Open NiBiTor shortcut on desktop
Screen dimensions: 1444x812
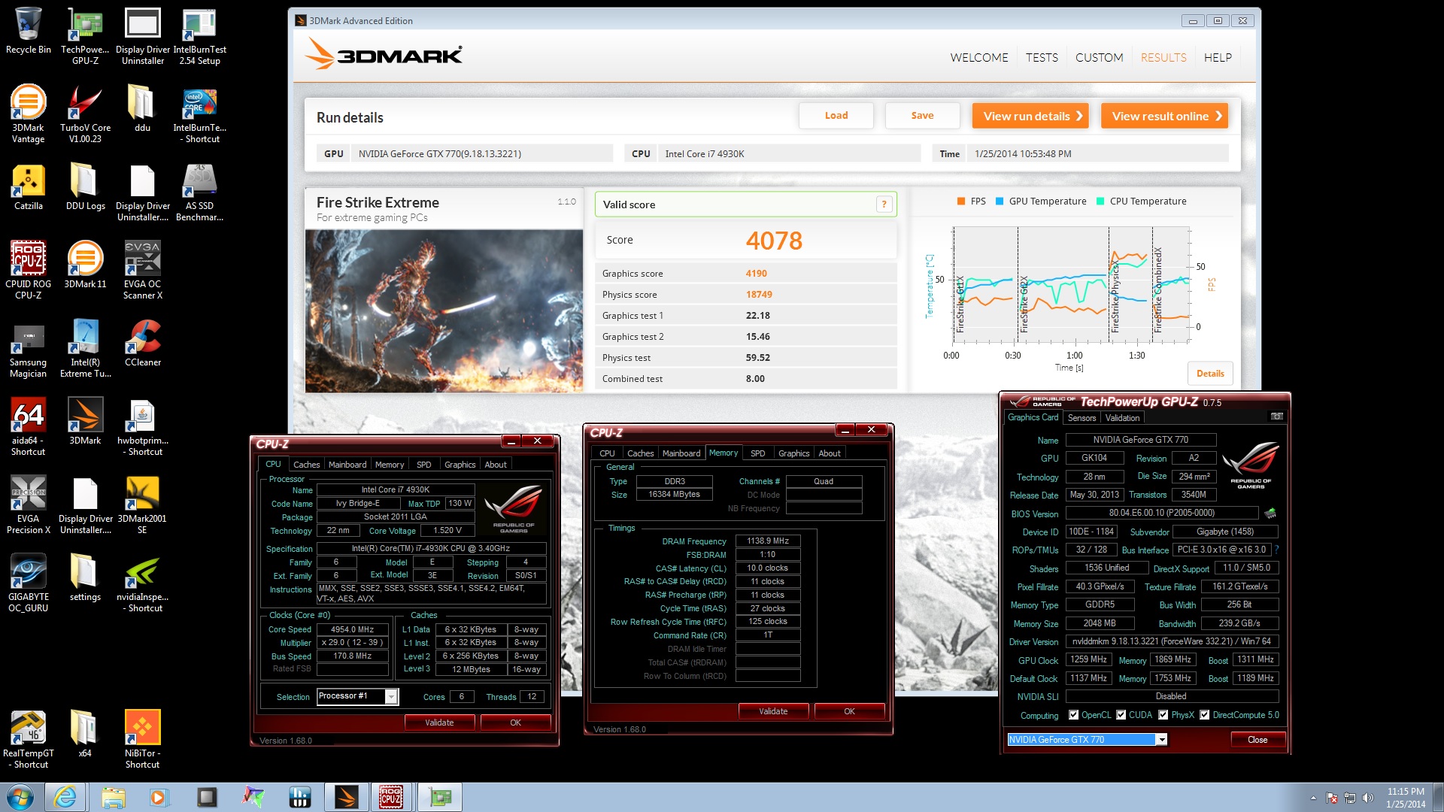tap(142, 739)
